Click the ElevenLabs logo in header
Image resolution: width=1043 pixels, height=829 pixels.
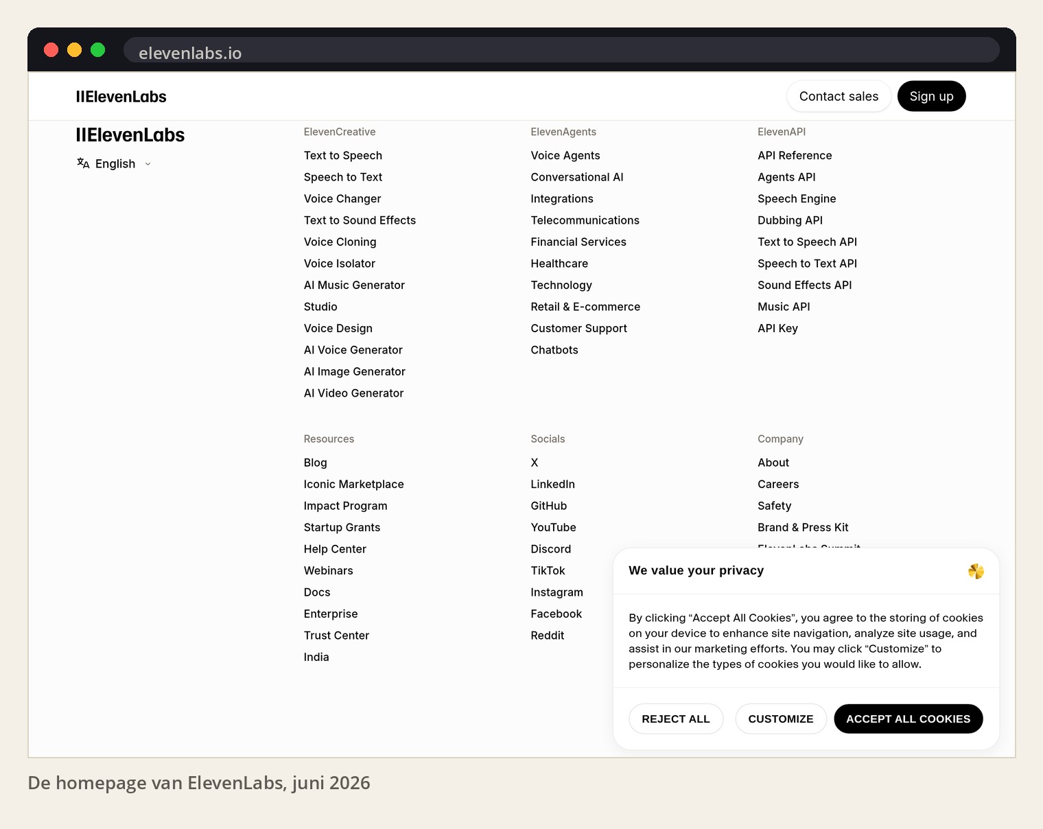pos(121,97)
